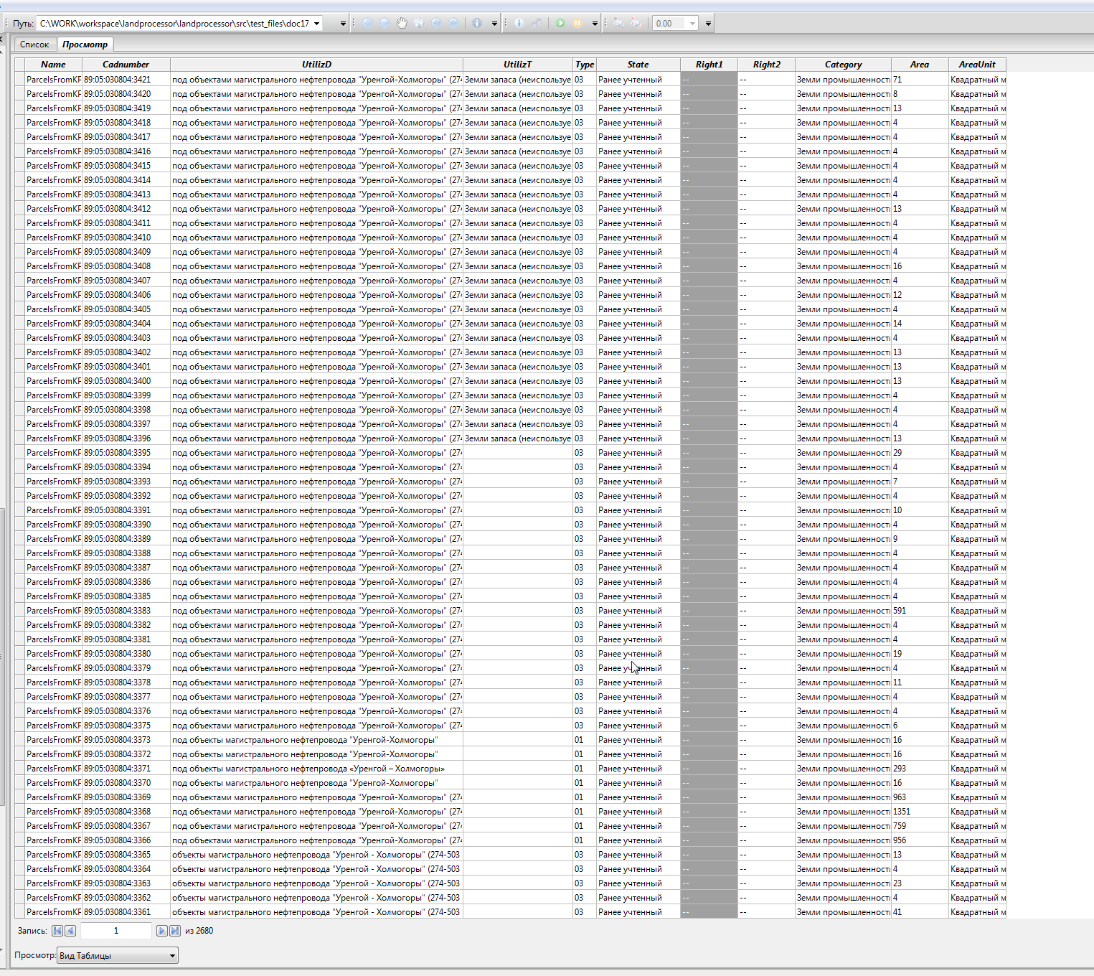Go to the previous record

70,931
